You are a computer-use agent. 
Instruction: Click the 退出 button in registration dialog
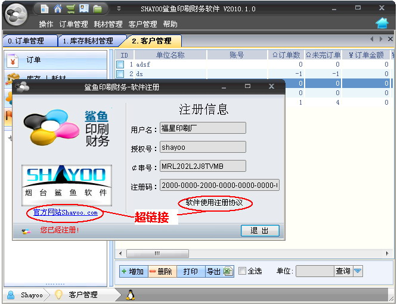[x=259, y=231]
